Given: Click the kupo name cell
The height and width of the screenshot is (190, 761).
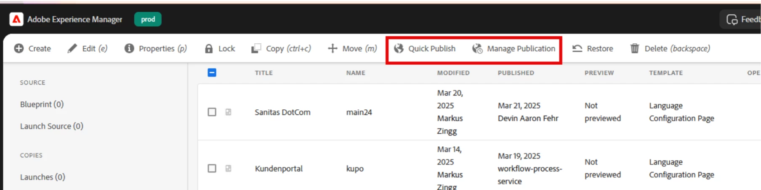Looking at the screenshot, I should tap(355, 169).
